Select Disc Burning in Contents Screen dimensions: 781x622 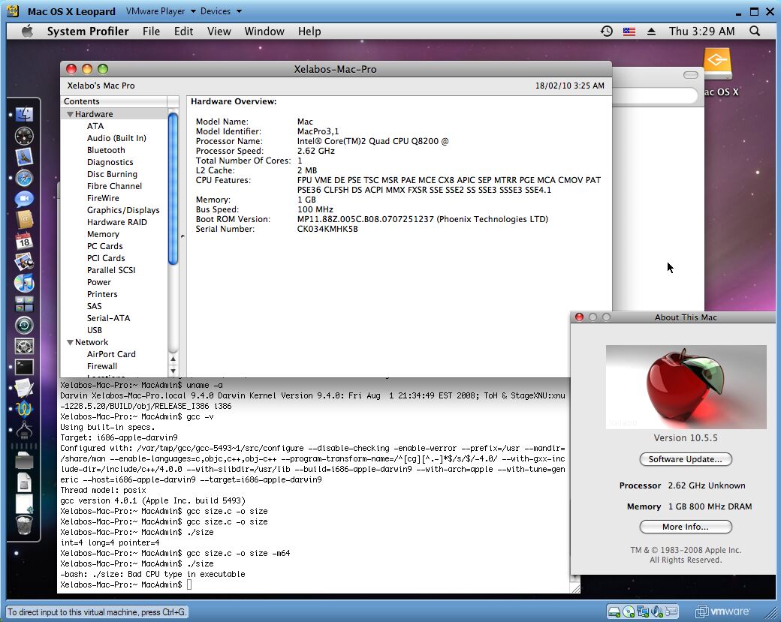click(x=112, y=174)
